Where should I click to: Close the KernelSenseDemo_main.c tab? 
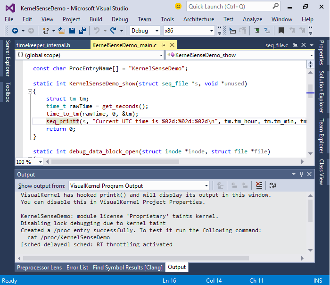(172, 45)
